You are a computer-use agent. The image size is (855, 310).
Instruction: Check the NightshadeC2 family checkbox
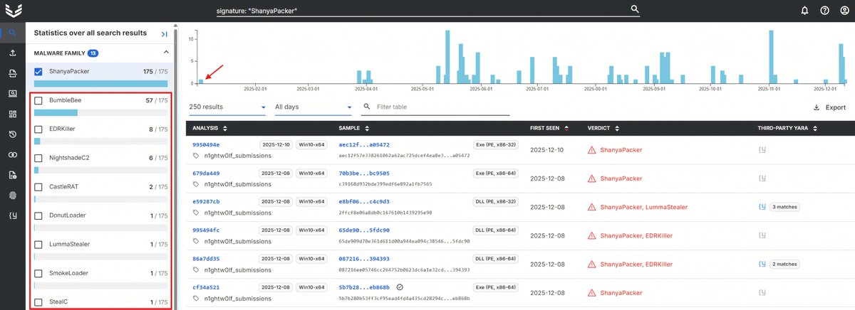38,158
